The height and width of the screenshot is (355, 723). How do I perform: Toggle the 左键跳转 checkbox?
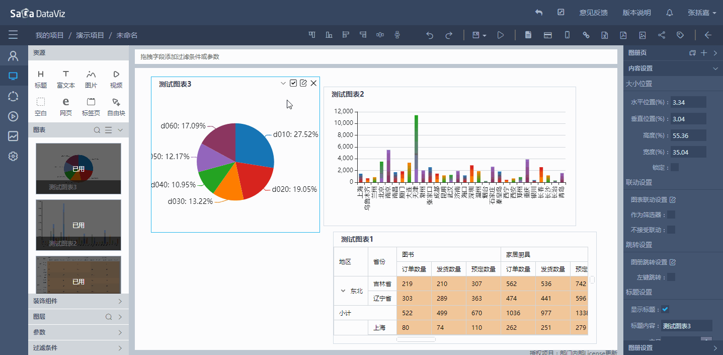(x=671, y=277)
